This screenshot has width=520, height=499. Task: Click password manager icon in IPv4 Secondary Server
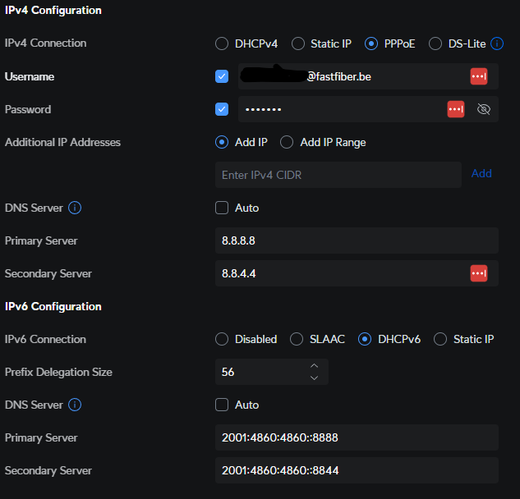tap(478, 273)
